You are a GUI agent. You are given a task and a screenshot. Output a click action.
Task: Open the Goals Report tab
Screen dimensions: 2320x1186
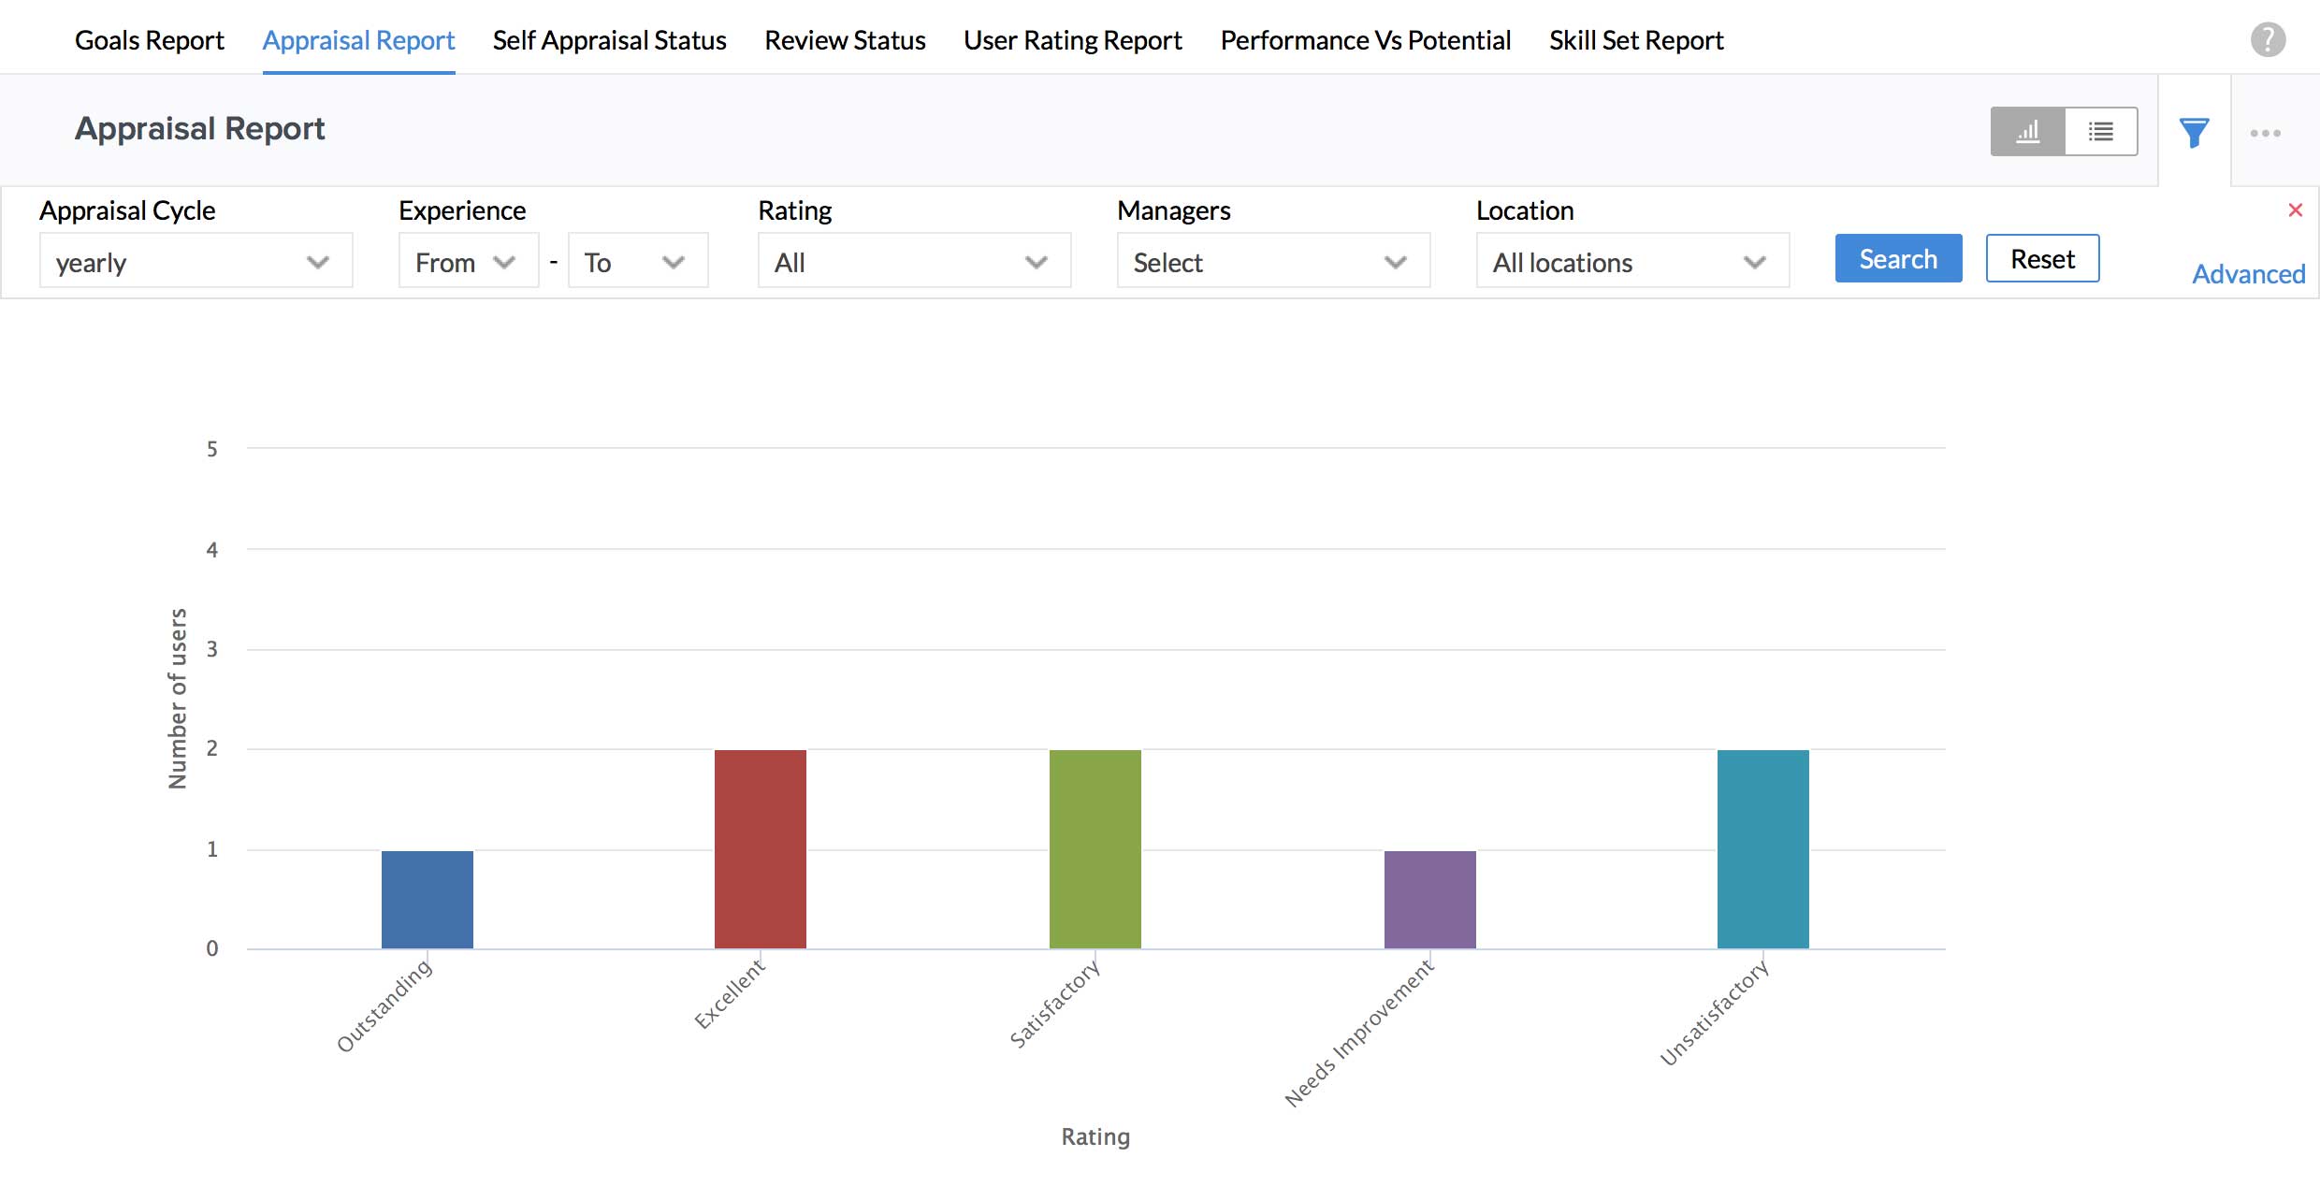click(150, 40)
